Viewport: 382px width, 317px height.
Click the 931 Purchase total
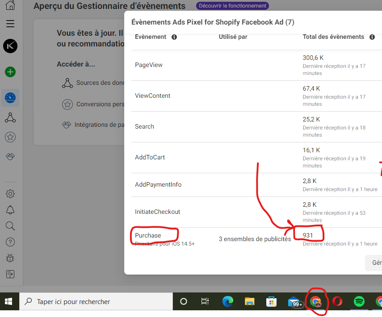[x=308, y=235]
